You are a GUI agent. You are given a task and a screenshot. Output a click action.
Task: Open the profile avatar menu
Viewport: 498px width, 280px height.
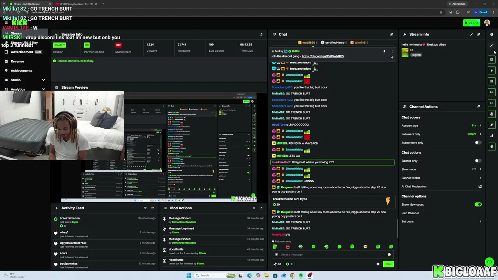(x=487, y=23)
